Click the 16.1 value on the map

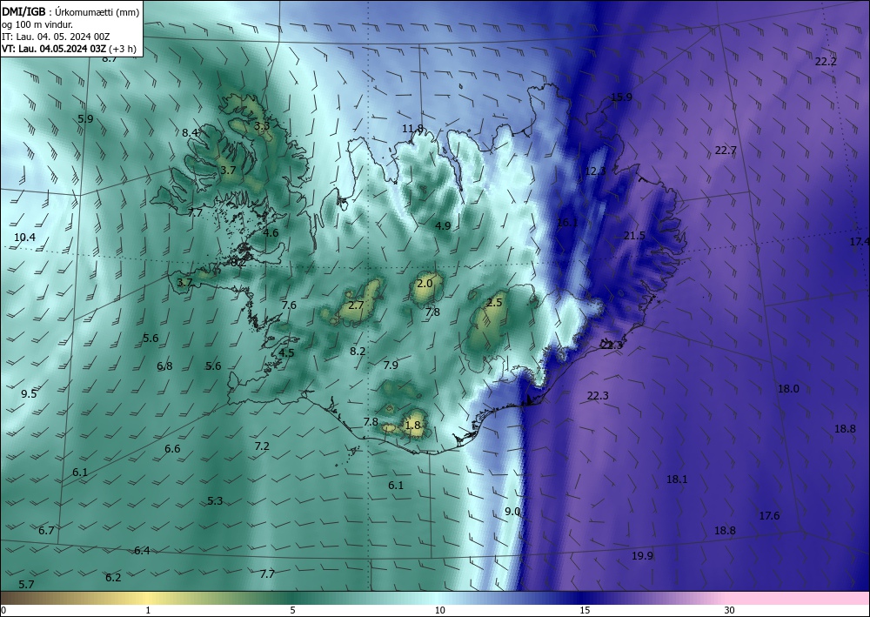567,223
